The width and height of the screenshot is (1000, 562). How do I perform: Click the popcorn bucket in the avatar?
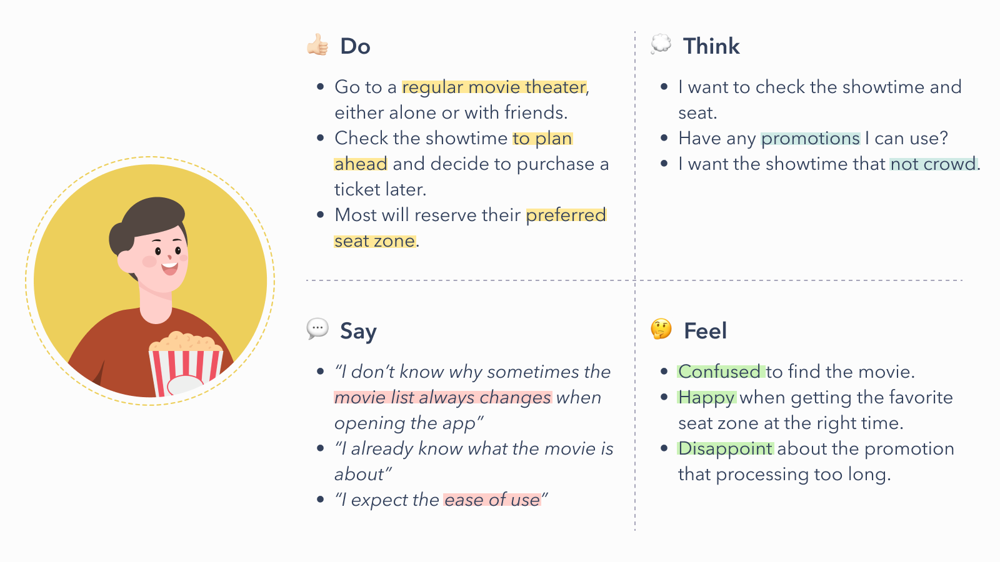point(186,365)
